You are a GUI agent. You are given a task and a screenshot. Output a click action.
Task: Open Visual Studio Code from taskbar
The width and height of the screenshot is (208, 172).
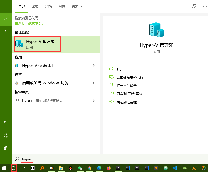click(x=175, y=168)
